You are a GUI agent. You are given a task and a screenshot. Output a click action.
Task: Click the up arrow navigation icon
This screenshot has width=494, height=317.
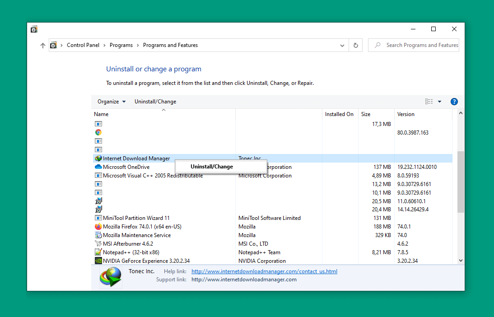pos(43,45)
